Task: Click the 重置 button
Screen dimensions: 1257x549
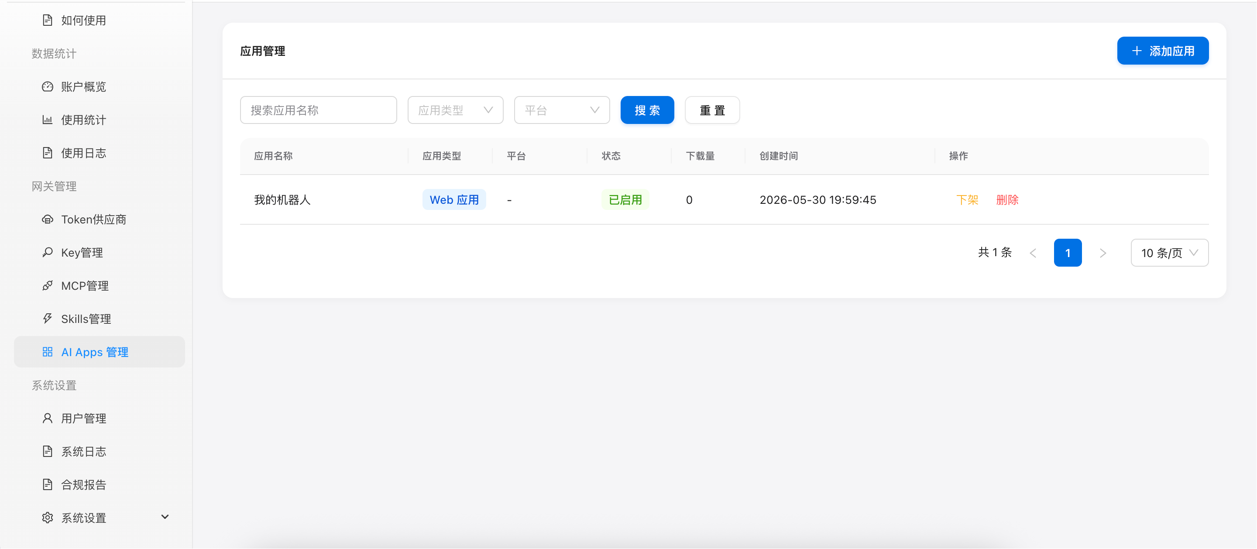Action: [712, 110]
